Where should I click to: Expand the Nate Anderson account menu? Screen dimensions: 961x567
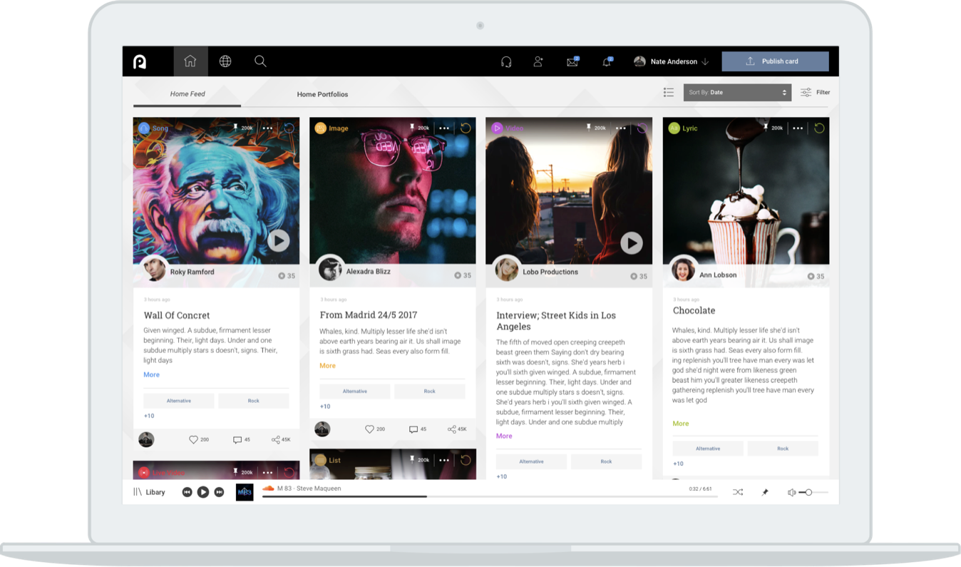tap(672, 61)
